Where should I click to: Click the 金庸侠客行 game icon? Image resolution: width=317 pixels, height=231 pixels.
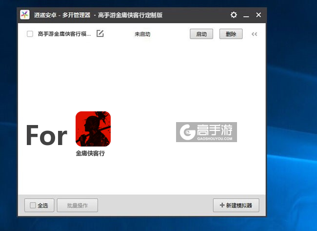pyautogui.click(x=93, y=129)
